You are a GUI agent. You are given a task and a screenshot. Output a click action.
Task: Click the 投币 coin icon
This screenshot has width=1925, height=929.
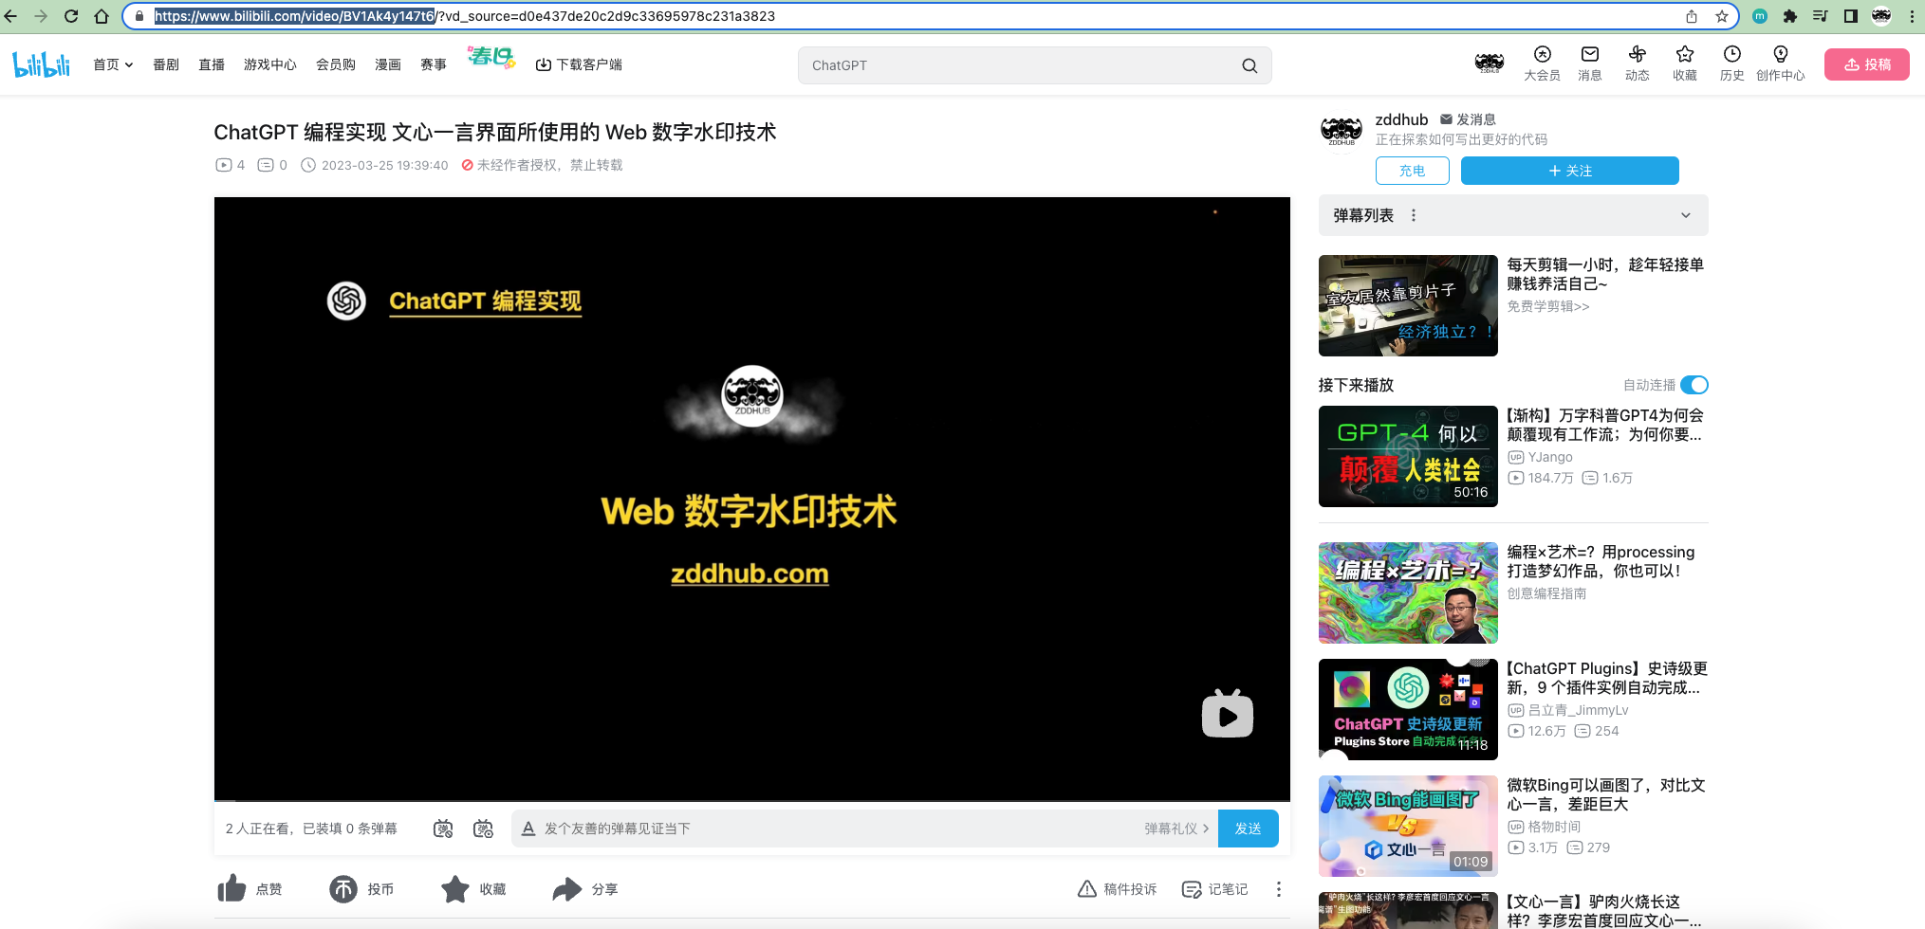342,888
